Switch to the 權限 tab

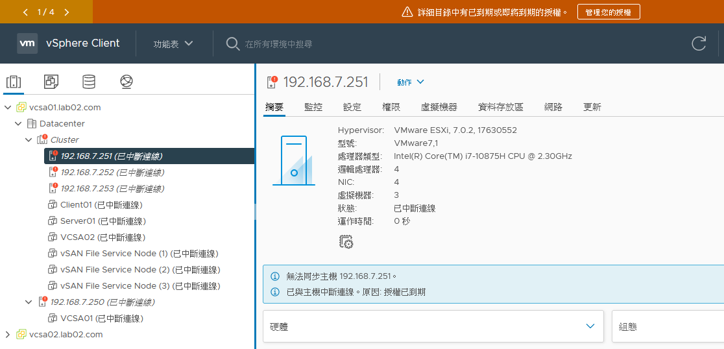(x=391, y=107)
